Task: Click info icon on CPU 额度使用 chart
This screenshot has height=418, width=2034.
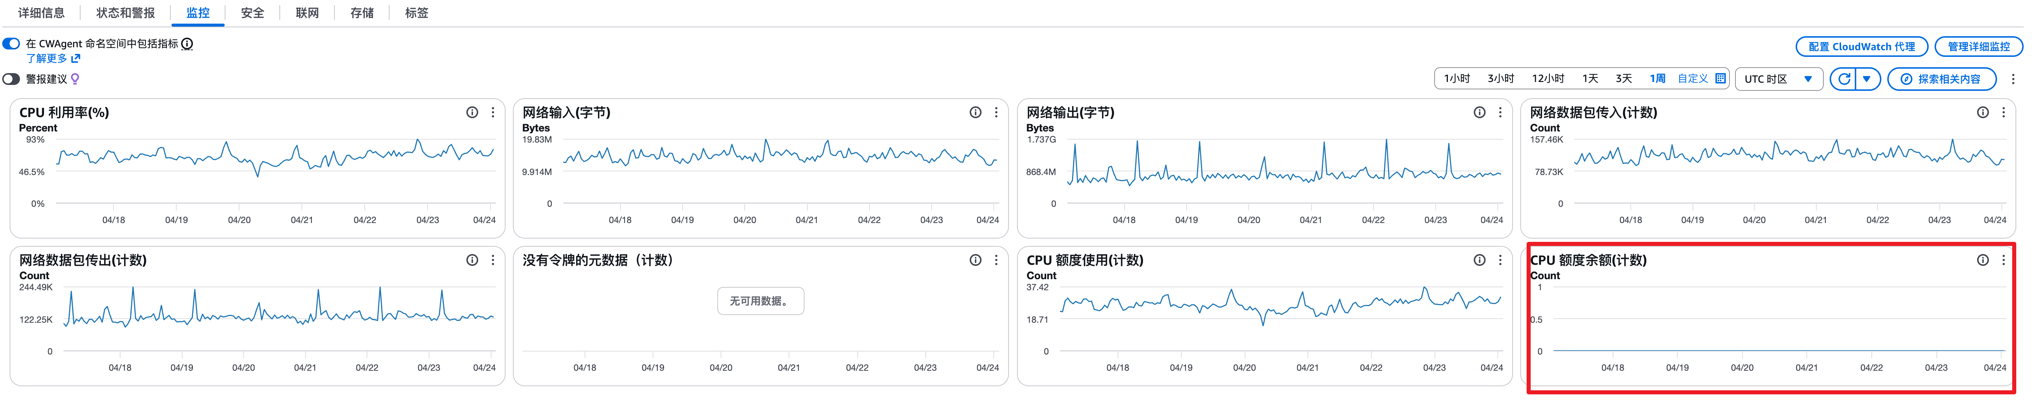Action: 1480,260
